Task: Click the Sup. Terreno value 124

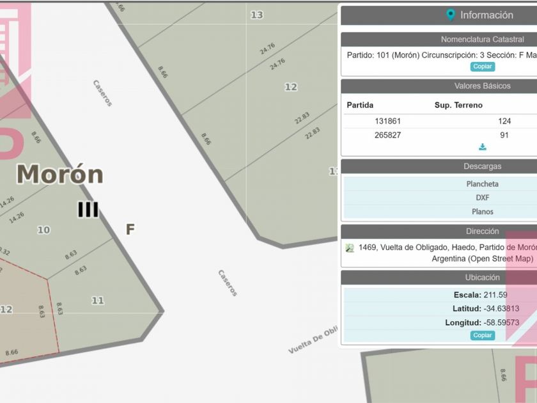Action: [x=504, y=121]
